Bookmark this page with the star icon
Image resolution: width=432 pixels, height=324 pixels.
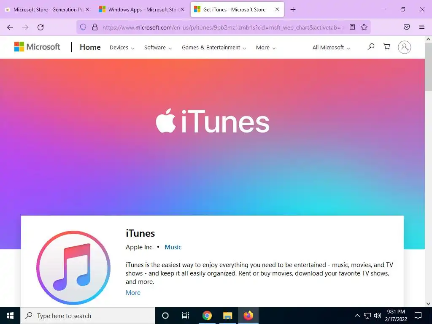click(364, 27)
